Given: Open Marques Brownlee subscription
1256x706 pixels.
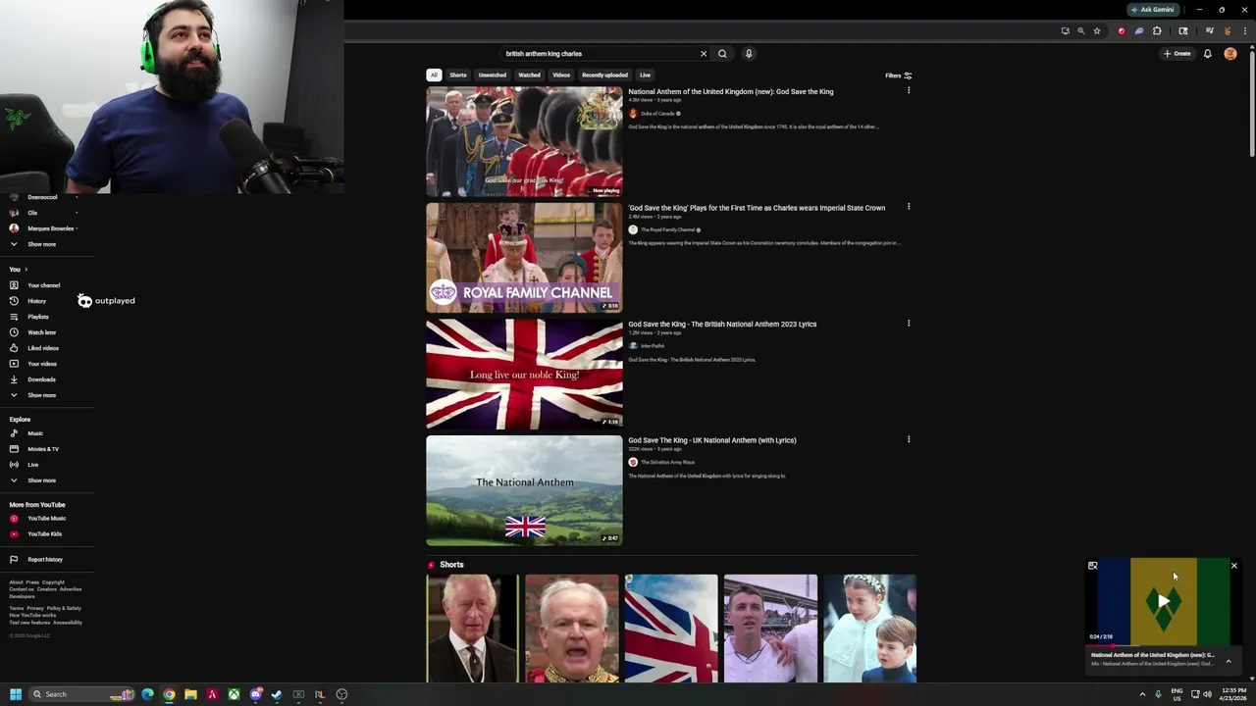Looking at the screenshot, I should [50, 228].
